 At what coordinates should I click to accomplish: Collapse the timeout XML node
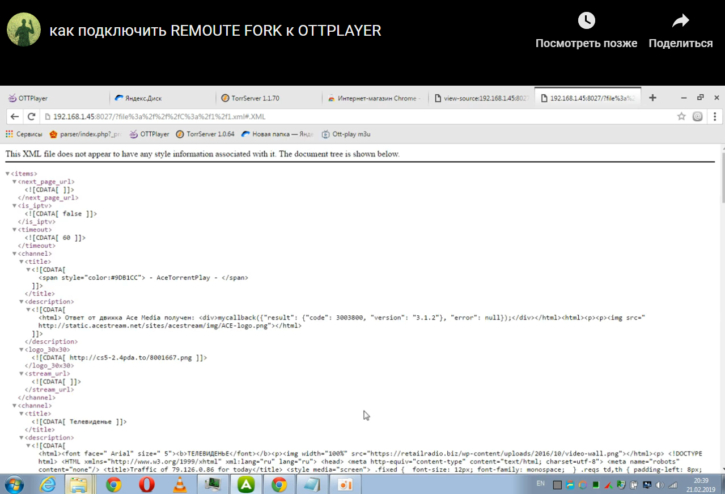15,230
